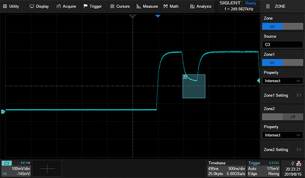This screenshot has width=305, height=178.
Task: Open the C3 channel descriptor box
Action: tap(16, 168)
